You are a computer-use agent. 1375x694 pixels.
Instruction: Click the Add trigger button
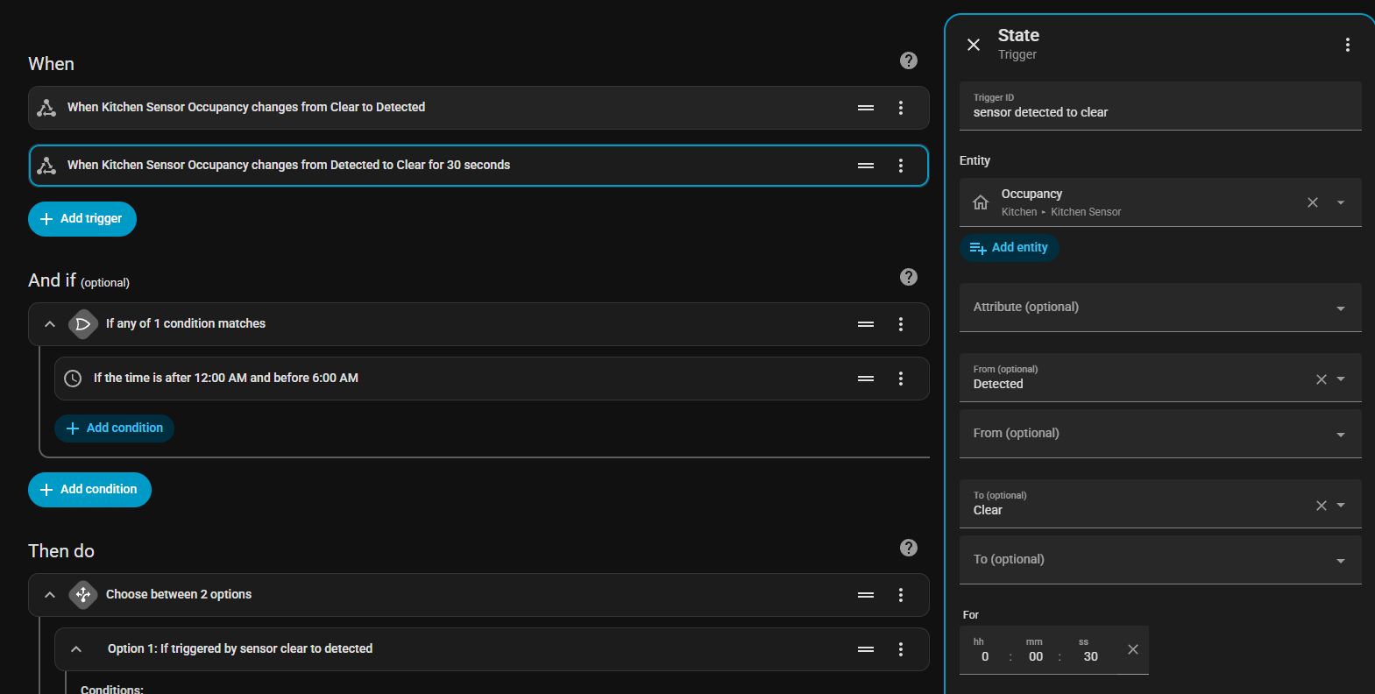click(x=82, y=219)
